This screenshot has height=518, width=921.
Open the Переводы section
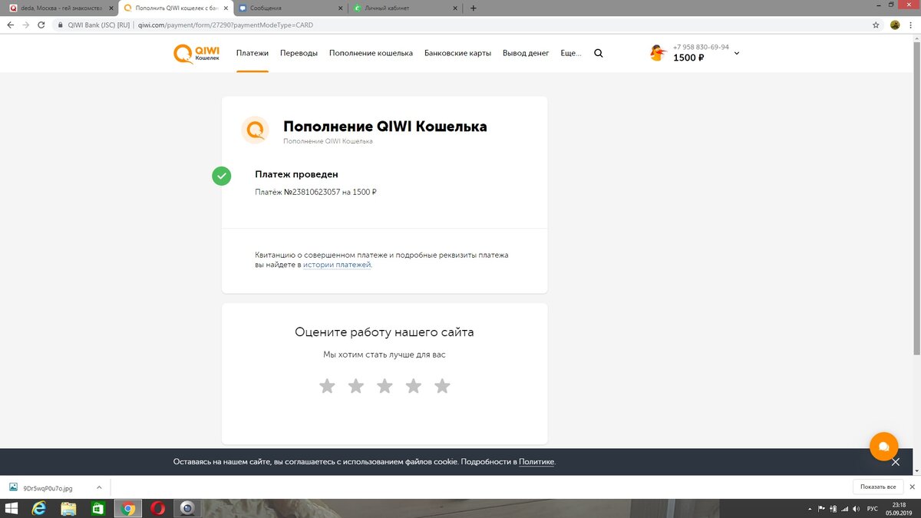click(x=299, y=54)
